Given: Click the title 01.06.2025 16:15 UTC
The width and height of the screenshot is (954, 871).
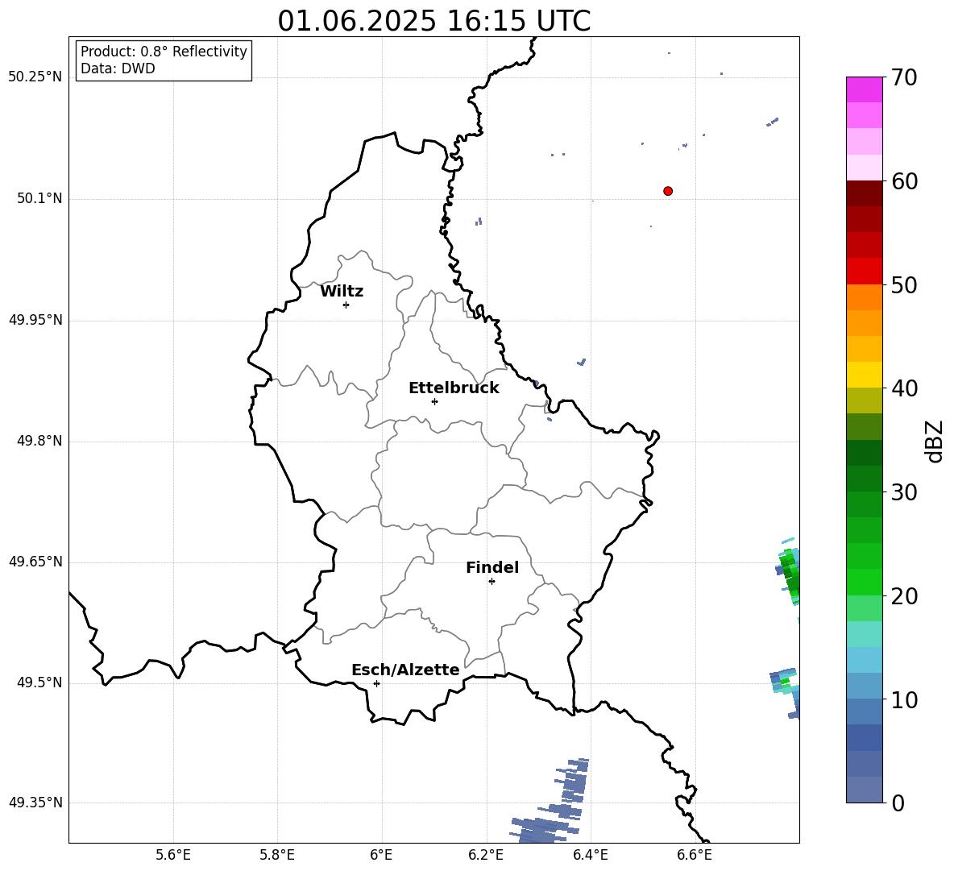Looking at the screenshot, I should [433, 21].
